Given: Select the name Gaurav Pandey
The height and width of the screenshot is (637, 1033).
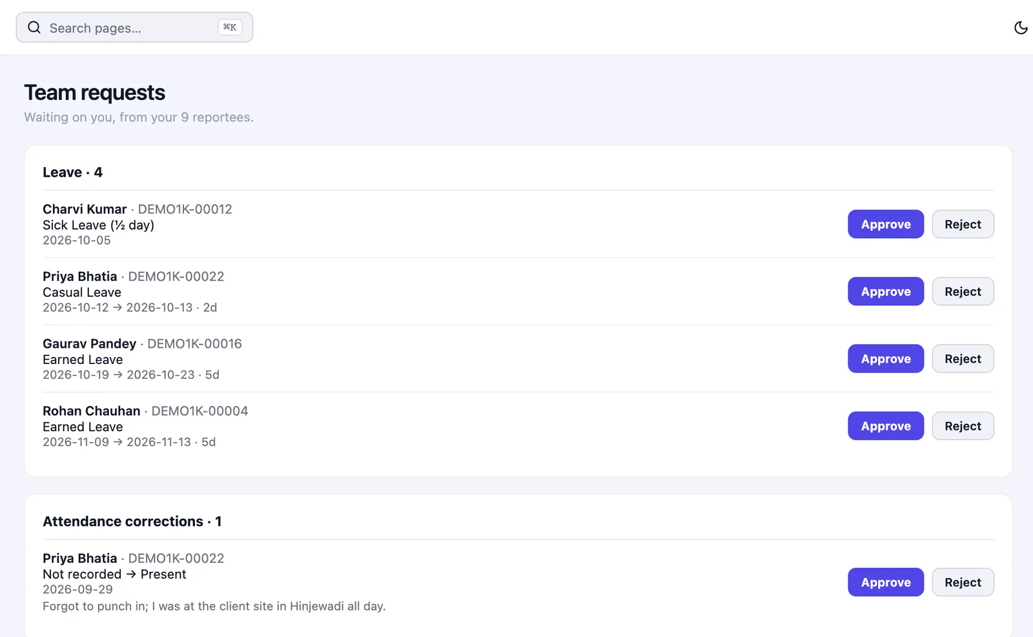Looking at the screenshot, I should click(90, 343).
